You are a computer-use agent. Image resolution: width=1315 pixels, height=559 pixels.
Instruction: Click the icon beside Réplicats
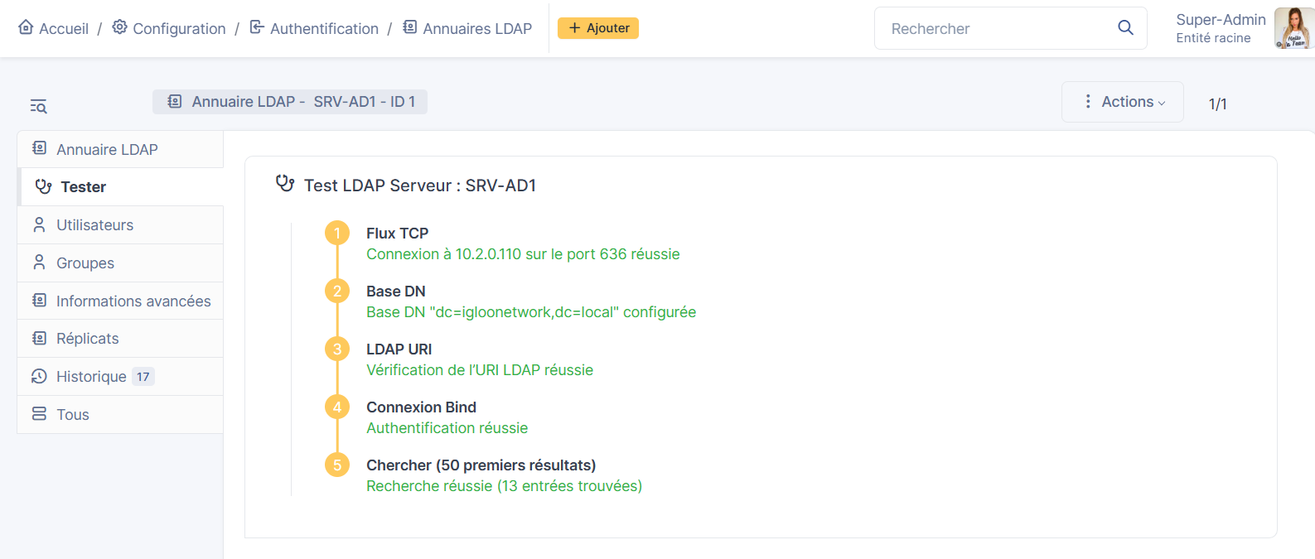(39, 338)
